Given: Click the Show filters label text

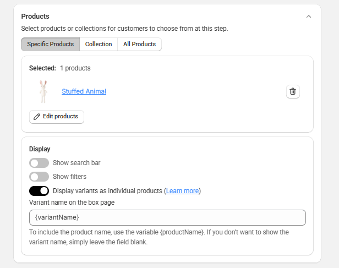Looking at the screenshot, I should tap(69, 177).
